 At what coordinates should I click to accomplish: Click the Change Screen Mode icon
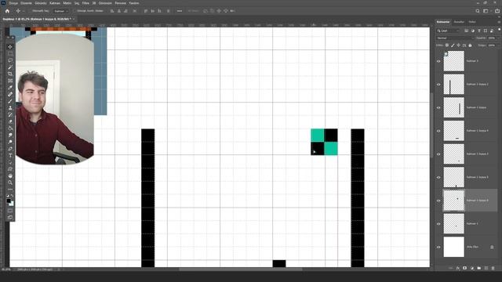point(10,218)
